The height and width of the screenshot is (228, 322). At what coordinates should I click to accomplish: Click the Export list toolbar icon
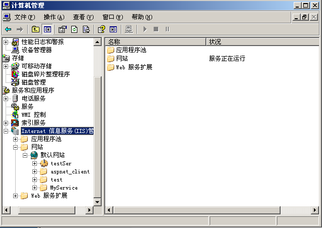[86, 29]
